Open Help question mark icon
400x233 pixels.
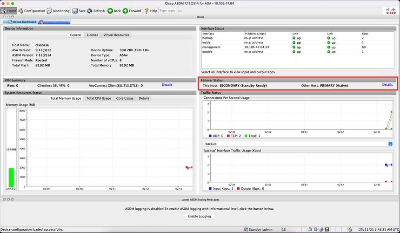point(147,11)
